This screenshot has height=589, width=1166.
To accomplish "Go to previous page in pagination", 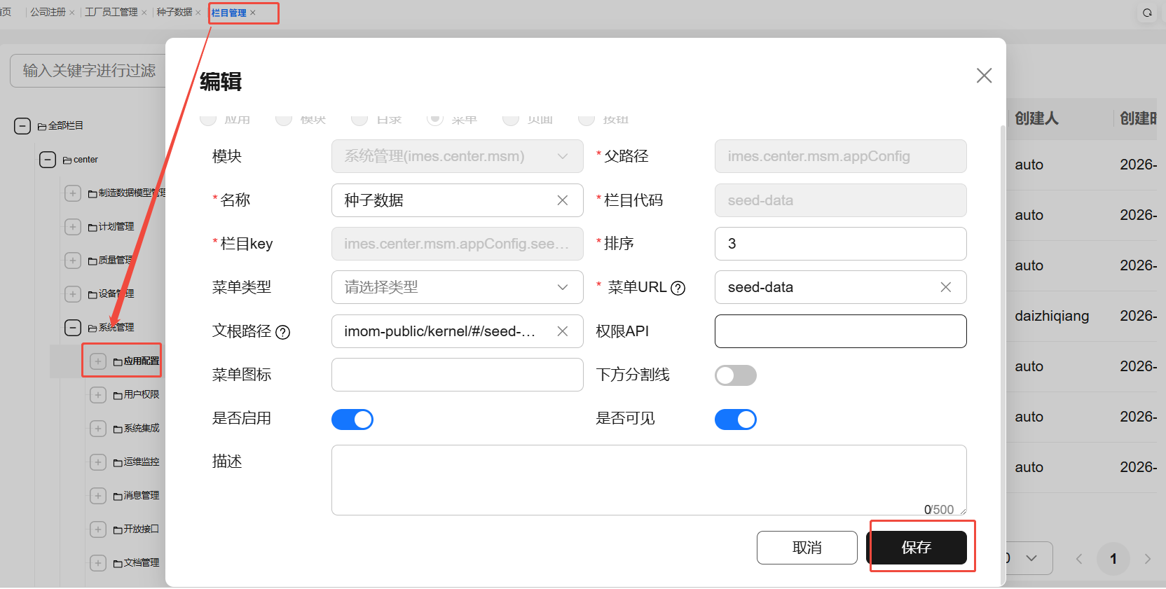I will 1079,559.
